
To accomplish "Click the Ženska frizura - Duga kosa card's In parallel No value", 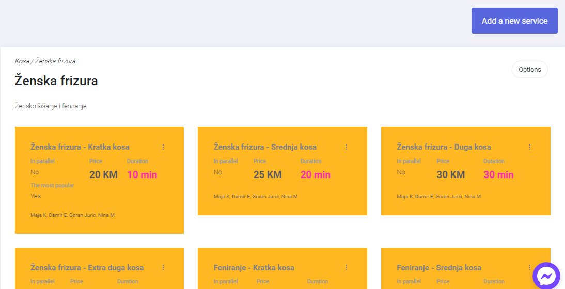I will click(x=401, y=172).
